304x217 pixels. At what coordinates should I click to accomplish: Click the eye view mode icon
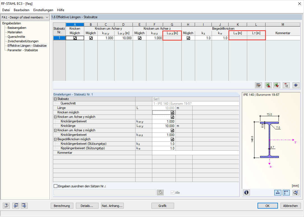(296, 85)
